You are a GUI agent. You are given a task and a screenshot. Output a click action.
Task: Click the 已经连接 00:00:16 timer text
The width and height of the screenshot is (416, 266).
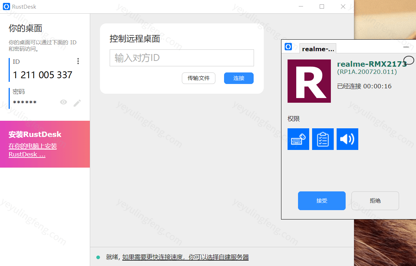(364, 86)
